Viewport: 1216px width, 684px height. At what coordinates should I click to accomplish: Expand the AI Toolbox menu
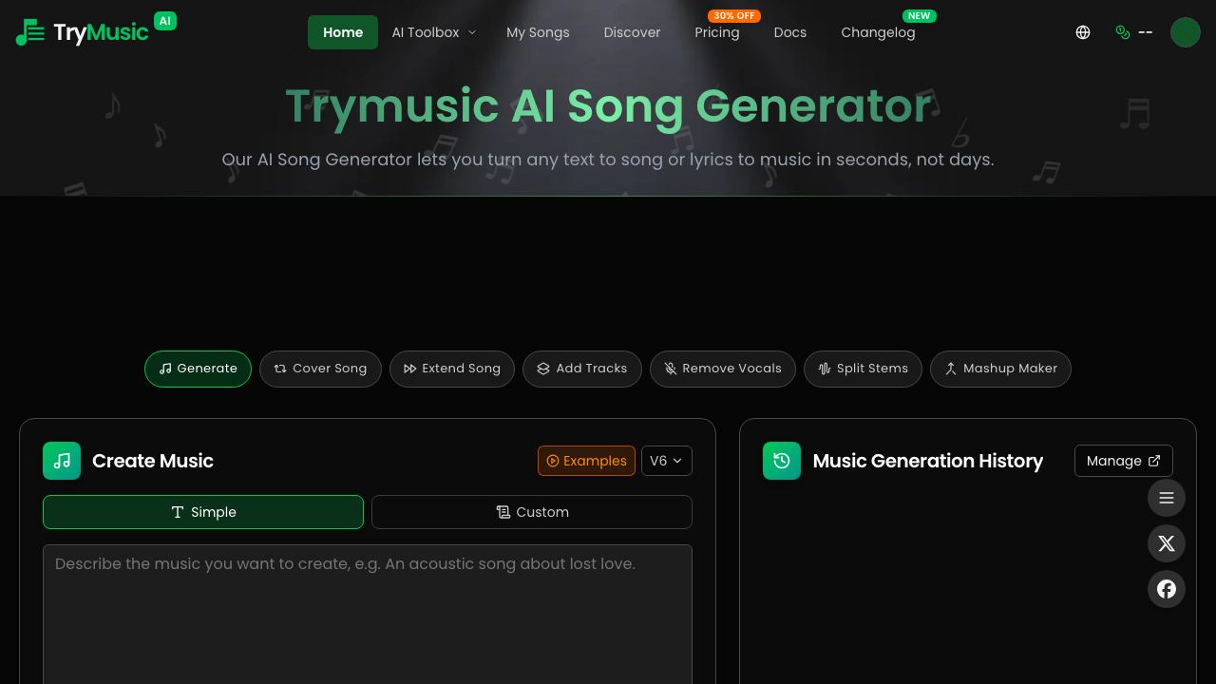click(x=434, y=32)
